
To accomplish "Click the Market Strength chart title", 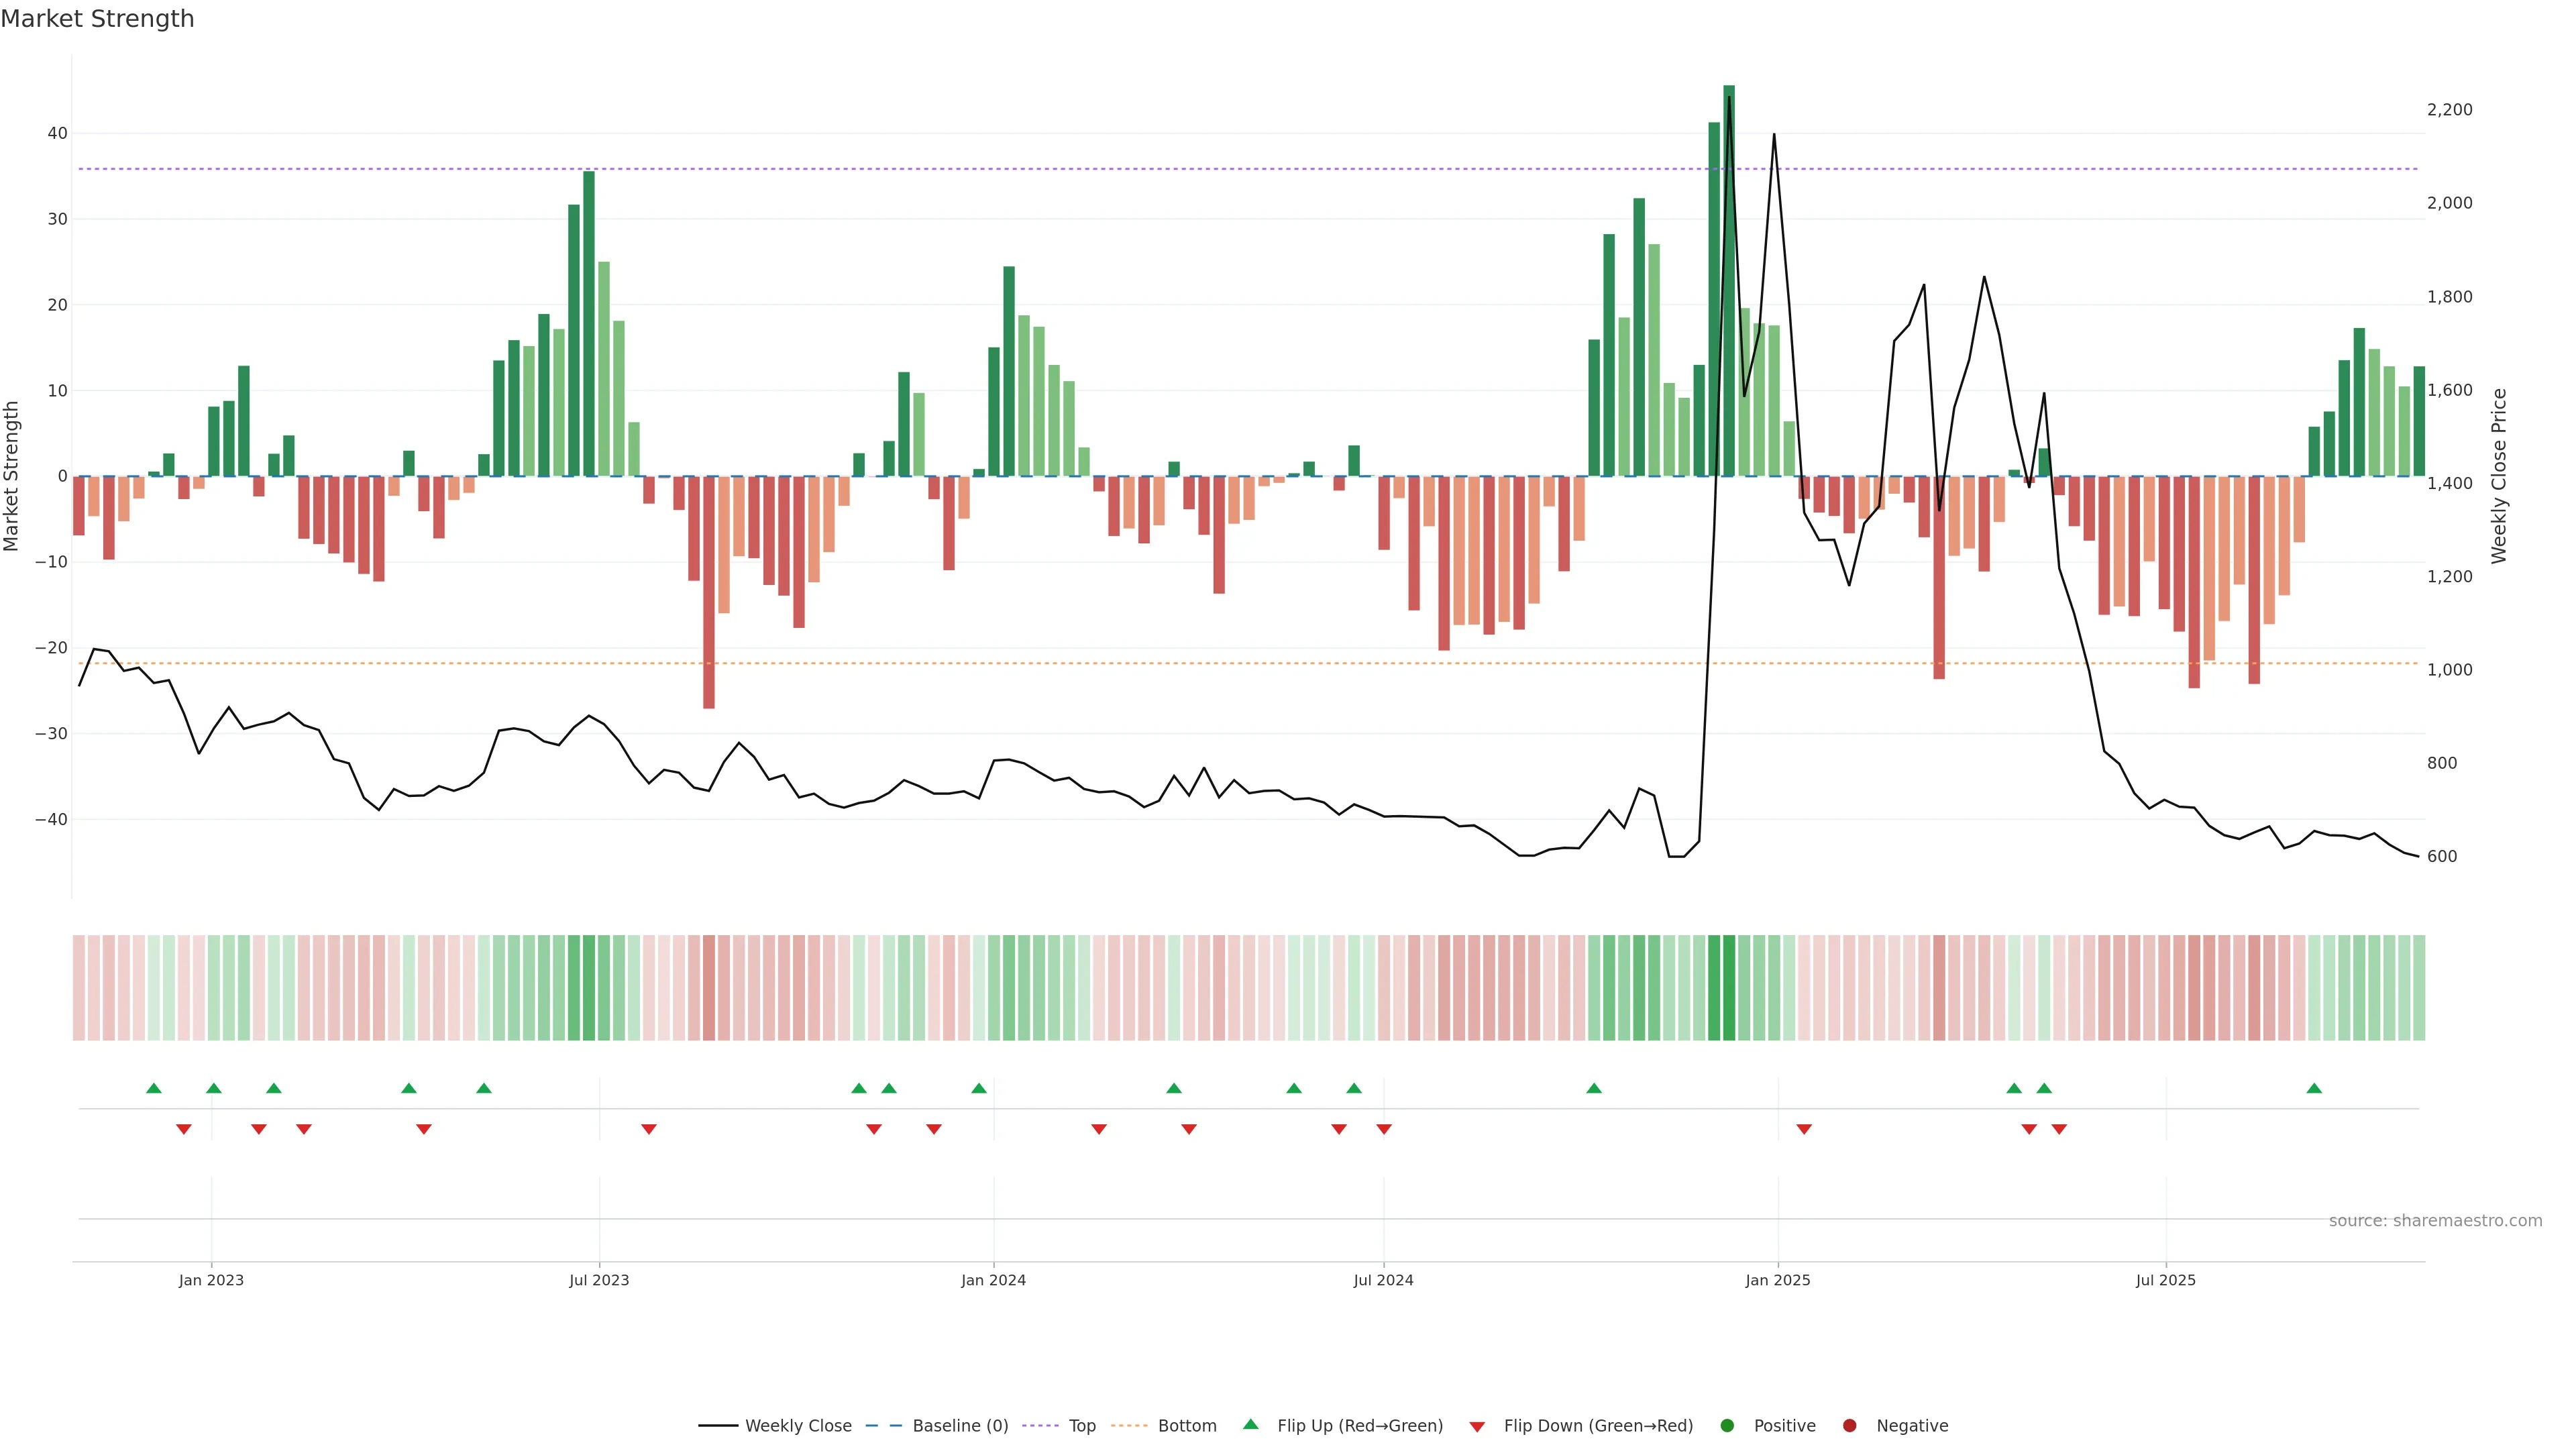I will click(x=97, y=19).
